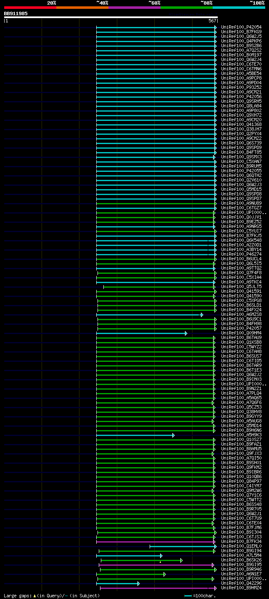Screen dimensions: 269x599
Task: Select the UniRef100_A5BE54 label
Action: point(241,74)
